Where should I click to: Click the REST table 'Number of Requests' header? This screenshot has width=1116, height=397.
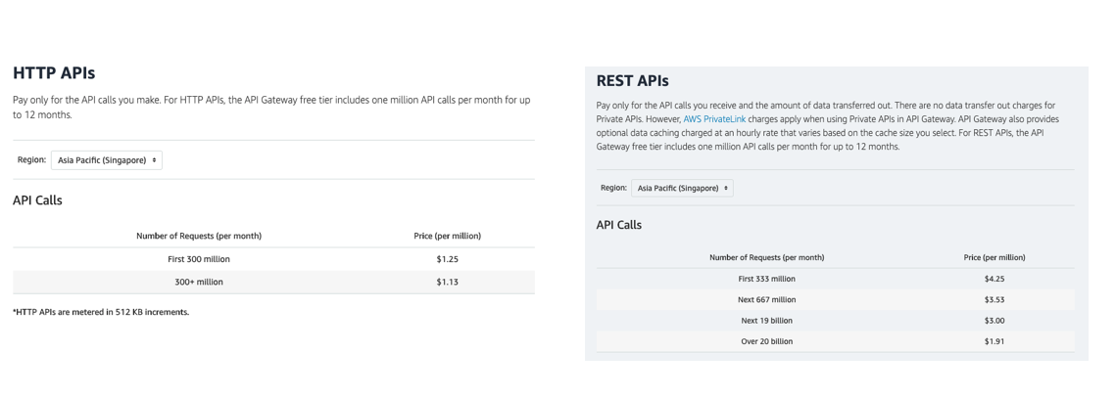[x=767, y=258]
